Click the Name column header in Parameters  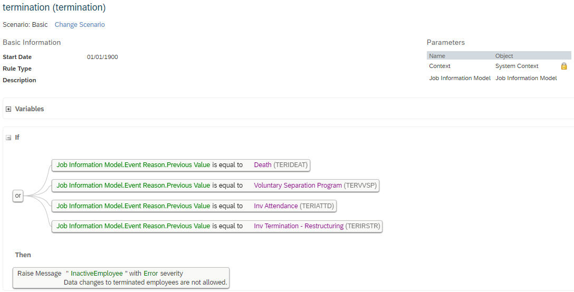coord(437,56)
